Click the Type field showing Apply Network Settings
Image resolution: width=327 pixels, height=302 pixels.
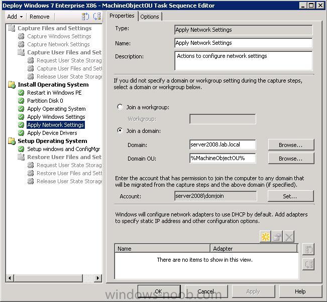244,30
